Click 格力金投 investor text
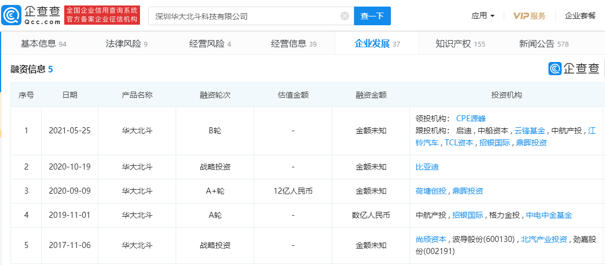This screenshot has width=605, height=265. coord(505,215)
